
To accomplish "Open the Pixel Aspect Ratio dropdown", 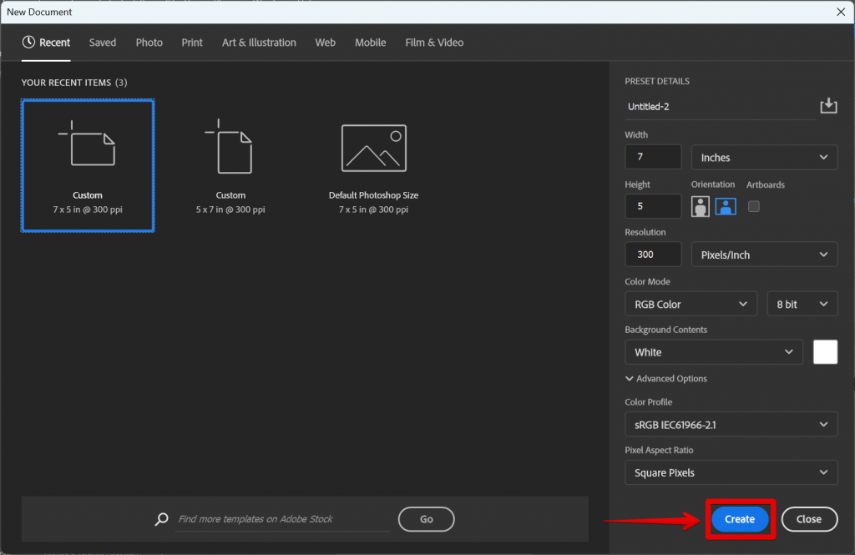I will click(x=731, y=472).
